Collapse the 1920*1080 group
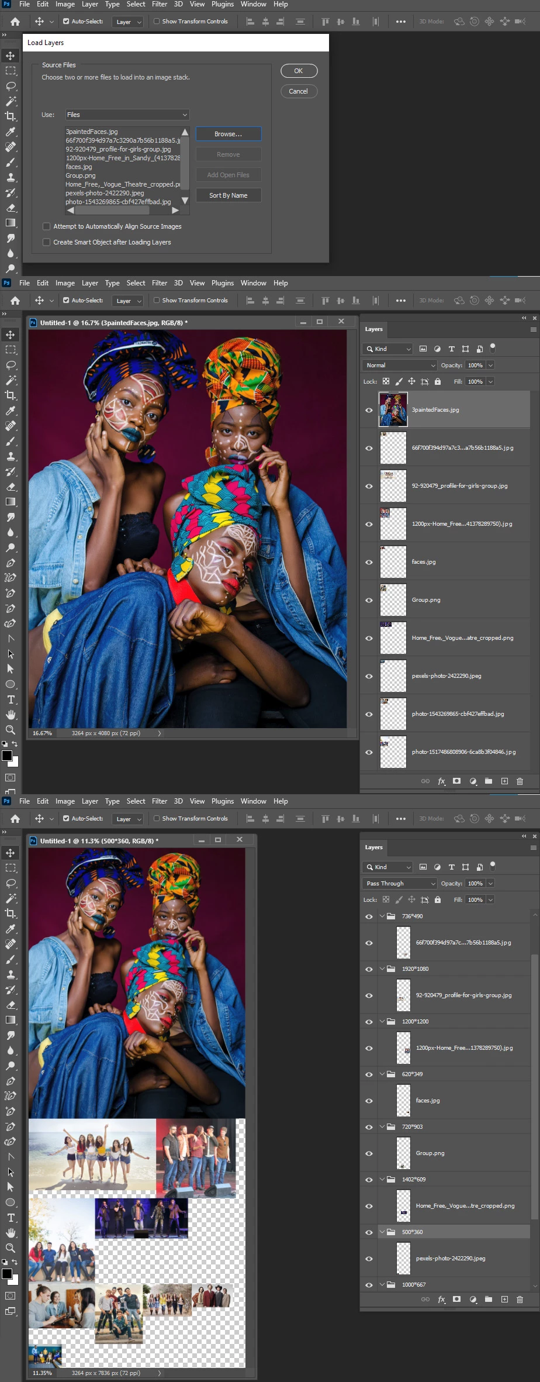The image size is (540, 1382). pyautogui.click(x=382, y=969)
